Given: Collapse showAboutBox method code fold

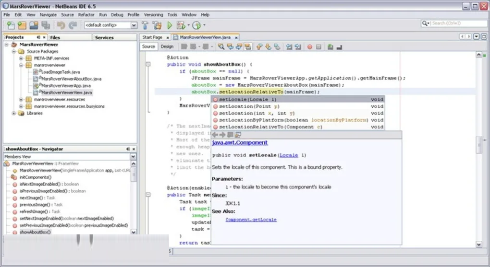Looking at the screenshot, I should click(148, 64).
